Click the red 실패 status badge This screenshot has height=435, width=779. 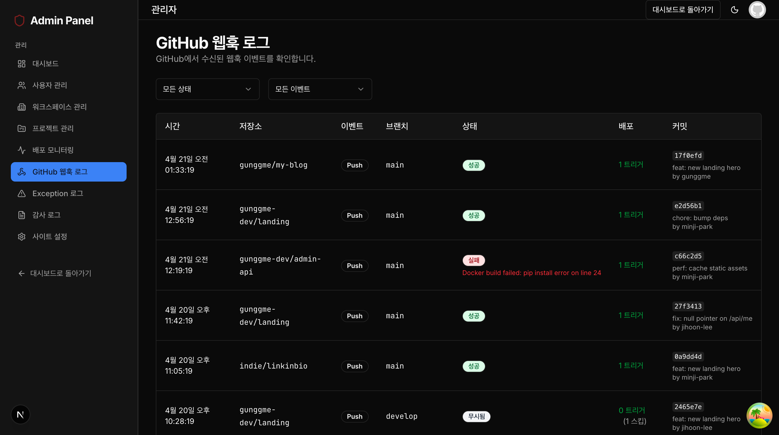click(474, 260)
